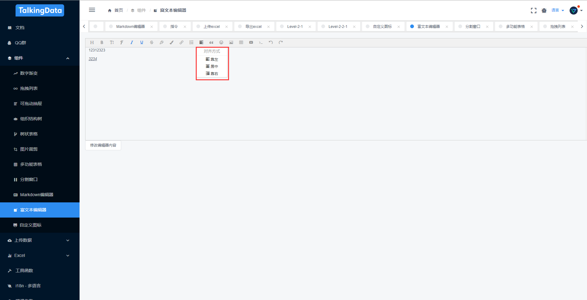Screen dimensions: 587x300
Task: Click the 修改编辑器内容 button
Action: [103, 145]
